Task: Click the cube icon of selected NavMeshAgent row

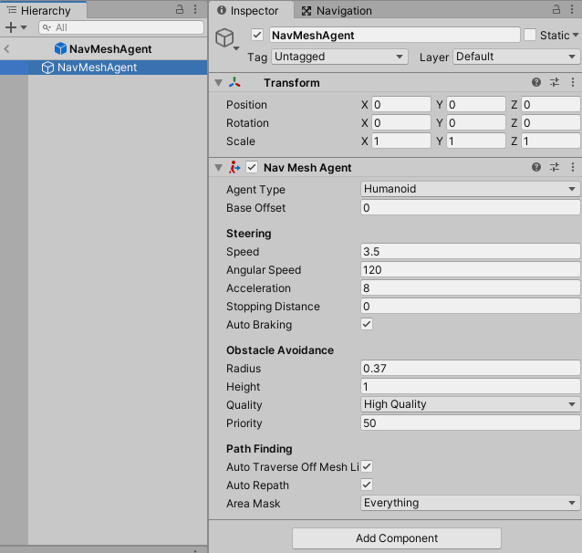Action: pyautogui.click(x=47, y=68)
